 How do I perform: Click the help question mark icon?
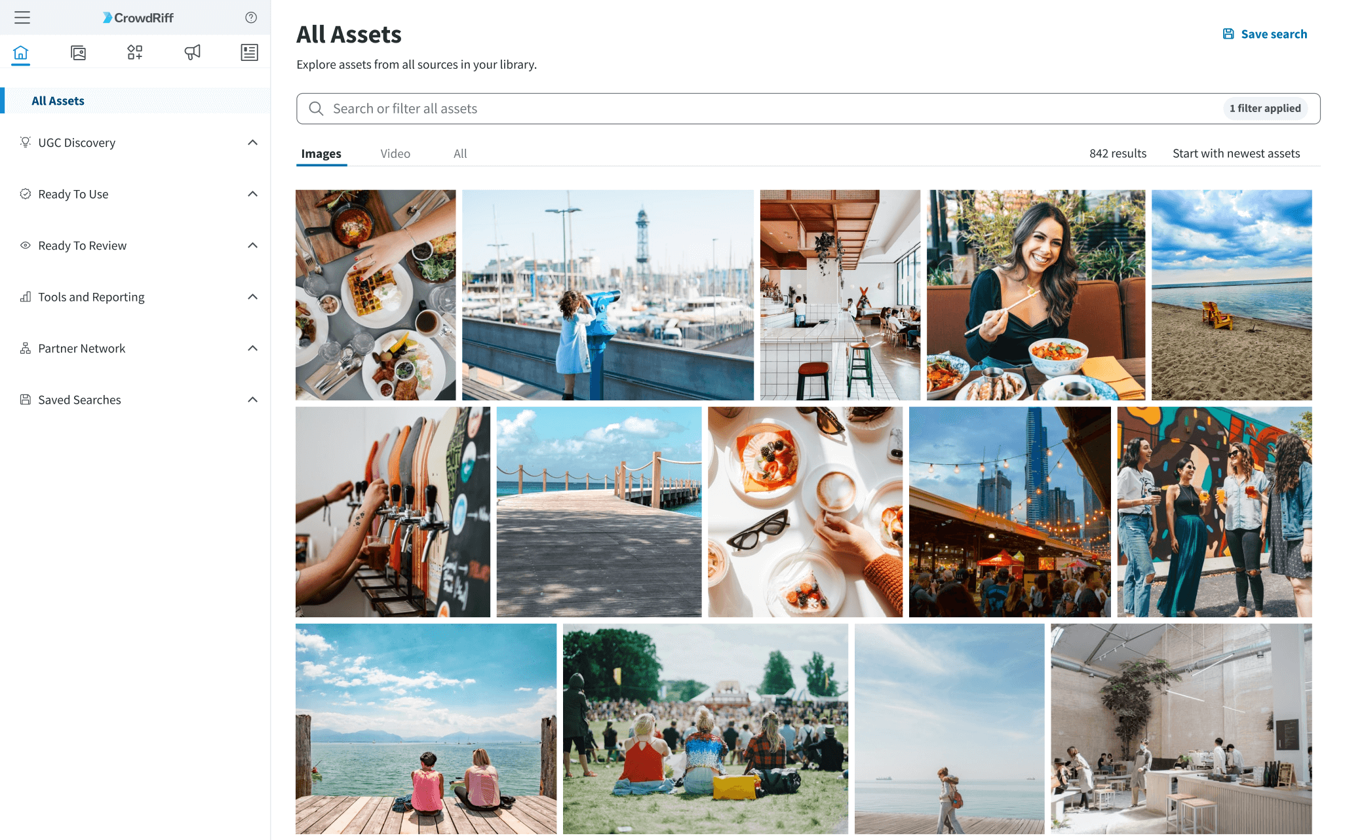[251, 18]
